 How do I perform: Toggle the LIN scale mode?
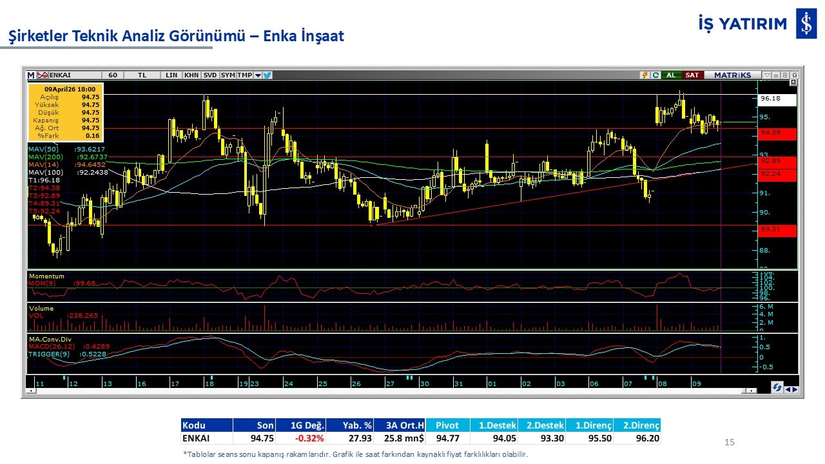(x=171, y=75)
